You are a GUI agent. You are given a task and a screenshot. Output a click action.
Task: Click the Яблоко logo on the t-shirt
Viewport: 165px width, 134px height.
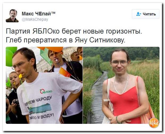pos(46,91)
